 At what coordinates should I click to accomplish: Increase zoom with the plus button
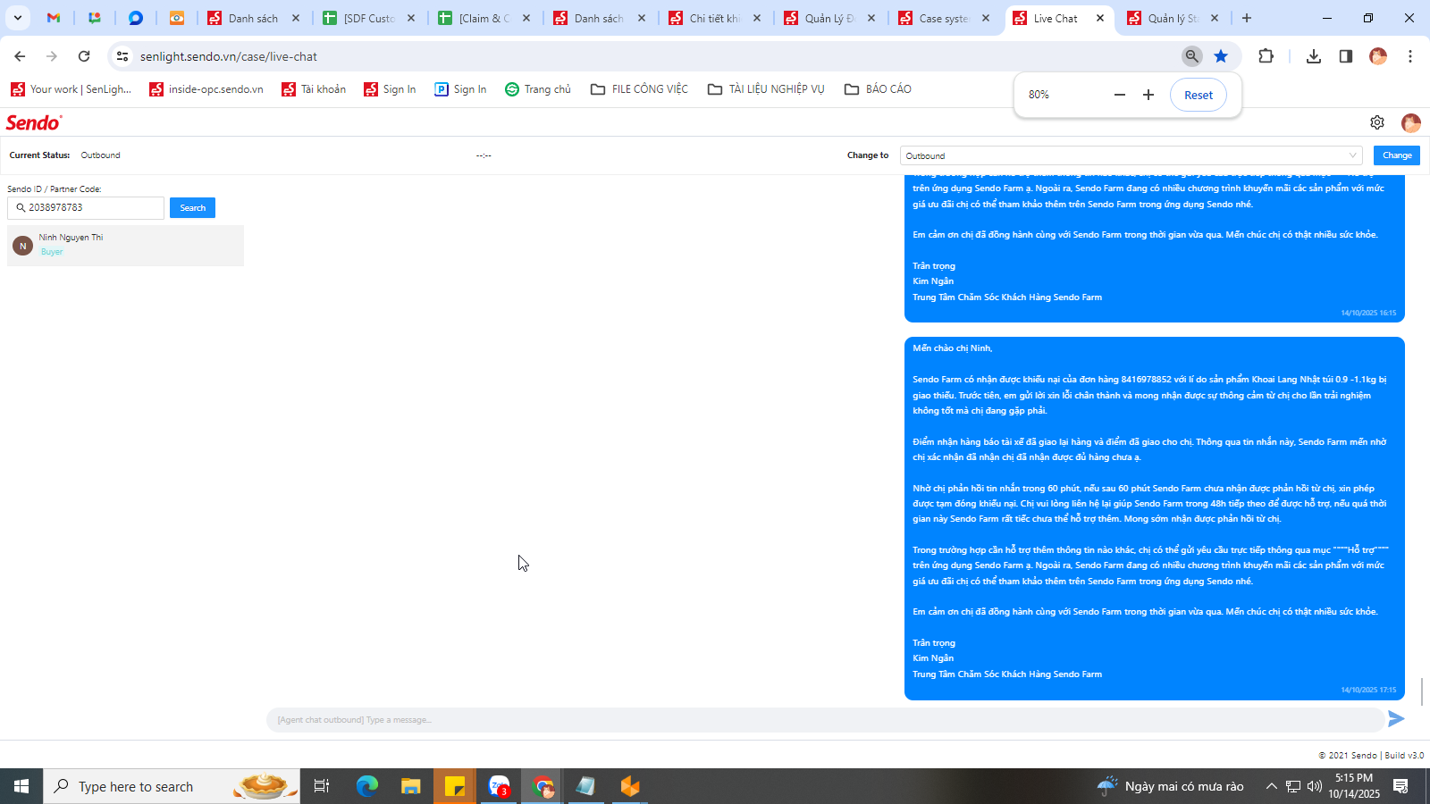coord(1148,95)
